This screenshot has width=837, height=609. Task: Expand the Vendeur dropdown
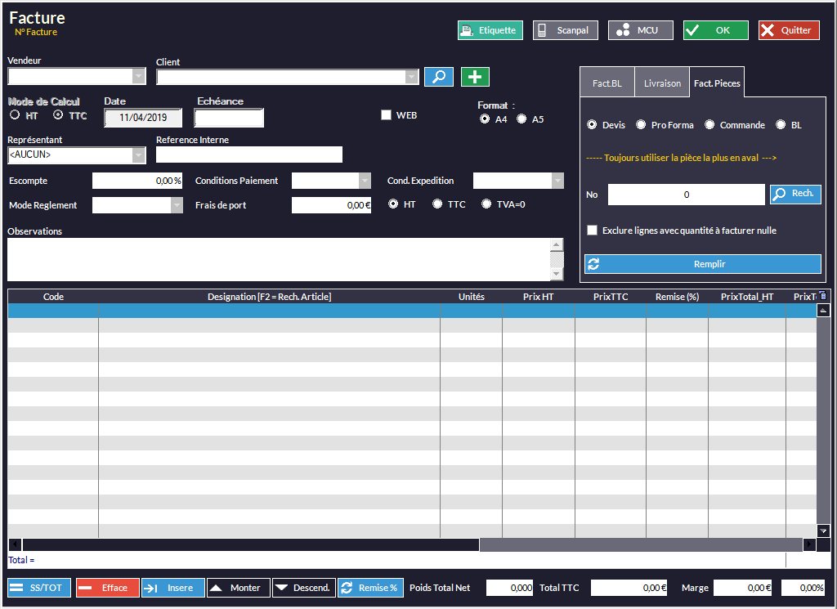pyautogui.click(x=139, y=77)
